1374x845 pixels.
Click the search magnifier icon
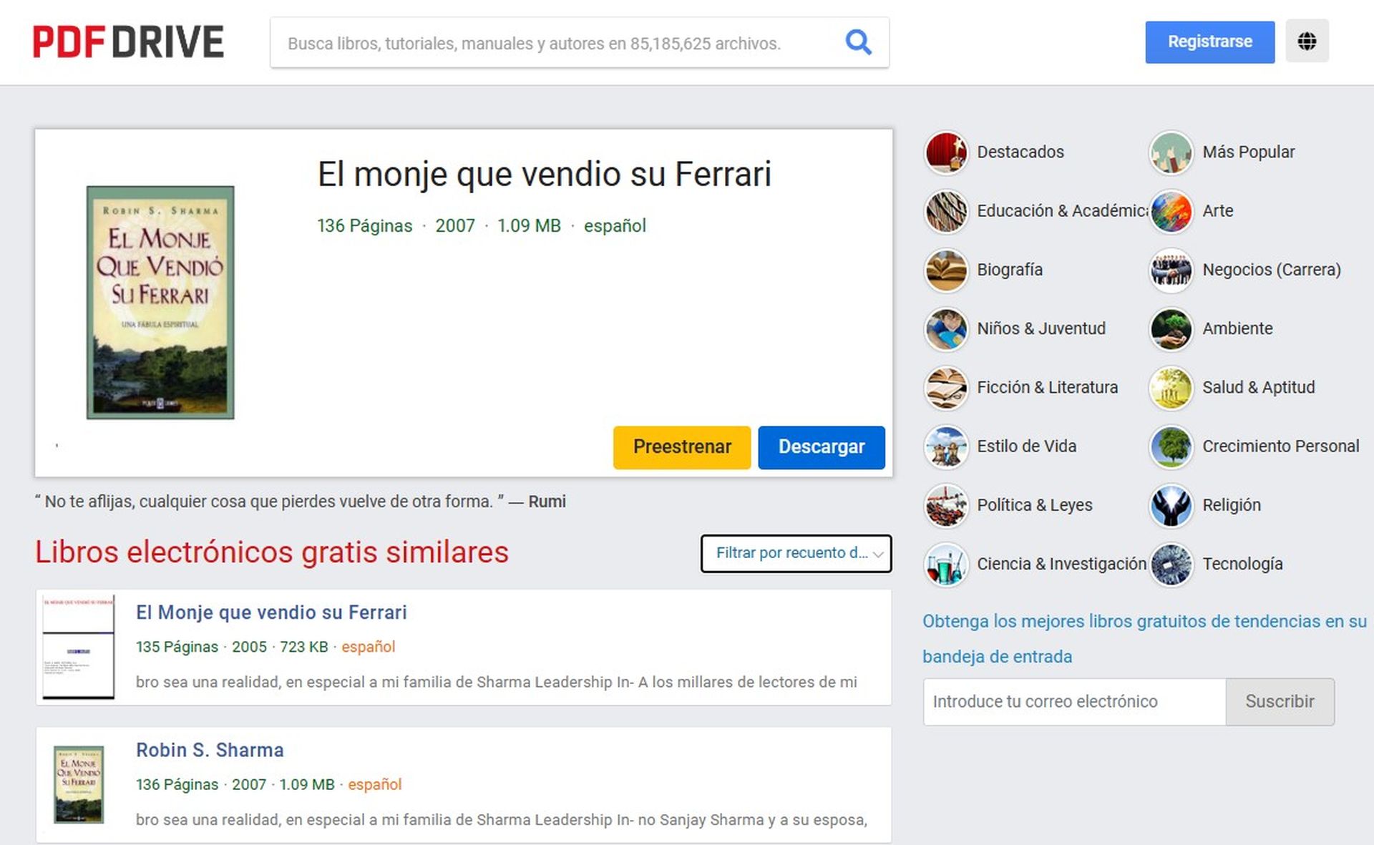point(858,42)
